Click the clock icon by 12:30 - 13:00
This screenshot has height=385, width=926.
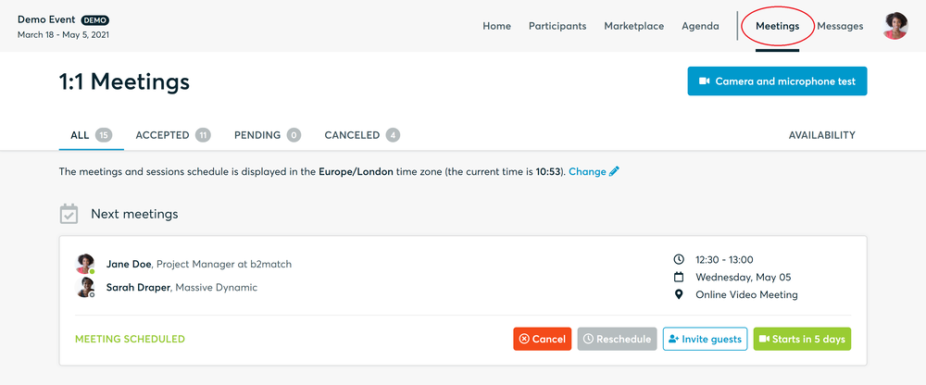[x=679, y=259]
